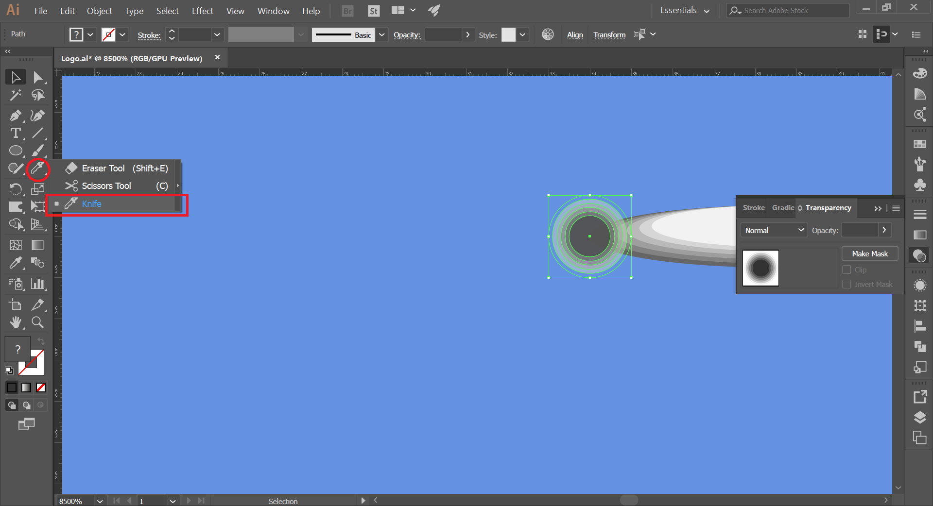Select the Paintbrush tool

38,151
